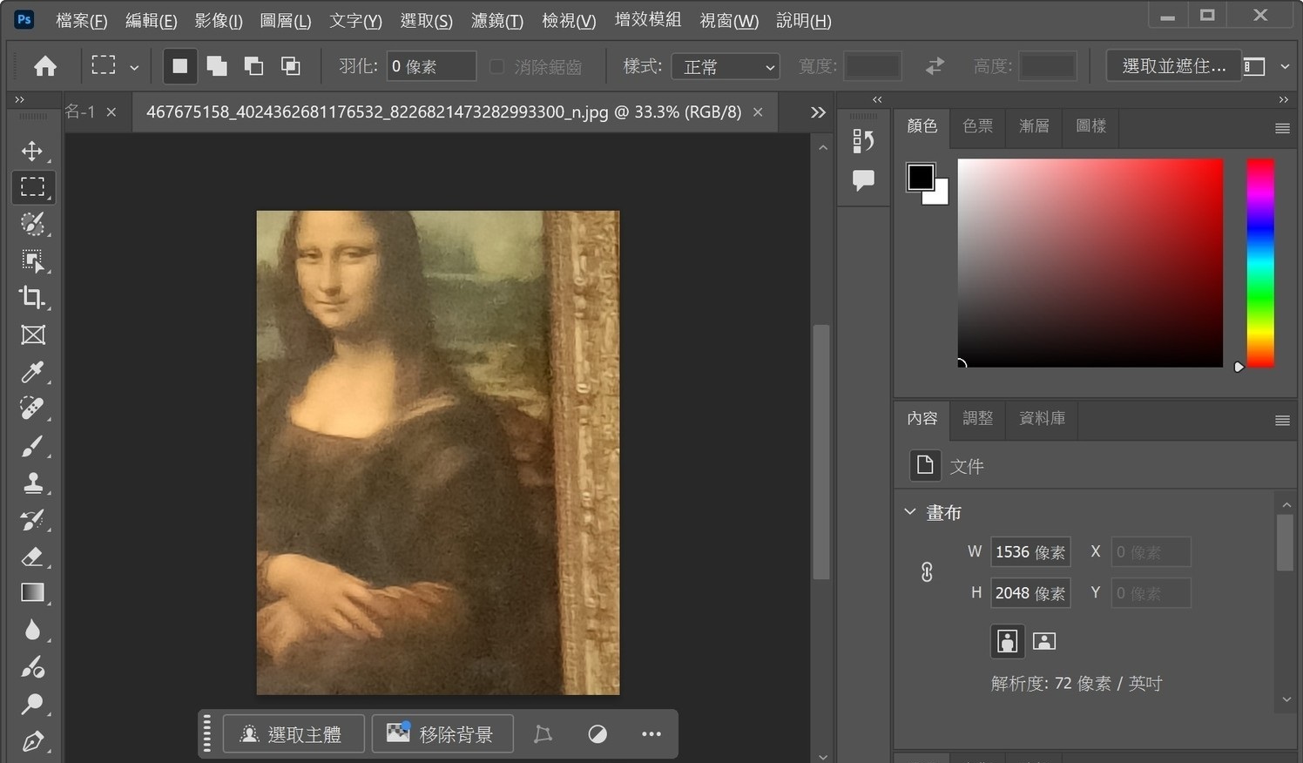Collapse the 畫布 canvas section
The width and height of the screenshot is (1303, 763).
[910, 512]
